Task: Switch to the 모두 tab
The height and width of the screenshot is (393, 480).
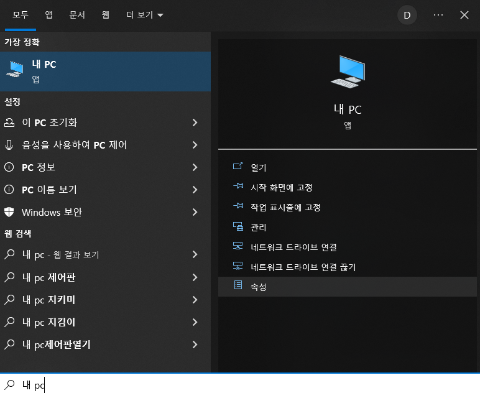Action: (21, 15)
